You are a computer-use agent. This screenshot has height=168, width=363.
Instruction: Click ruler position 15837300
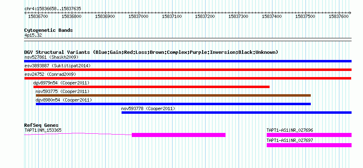pyautogui.click(x=239, y=16)
